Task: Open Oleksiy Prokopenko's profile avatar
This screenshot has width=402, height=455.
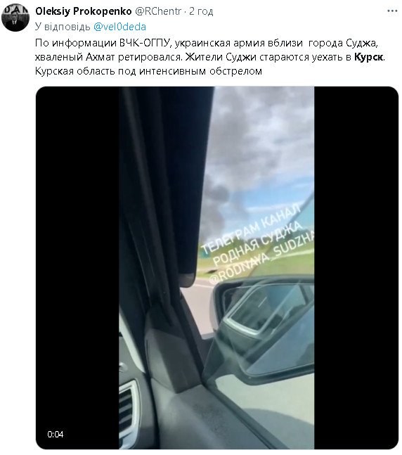Action: [15, 18]
